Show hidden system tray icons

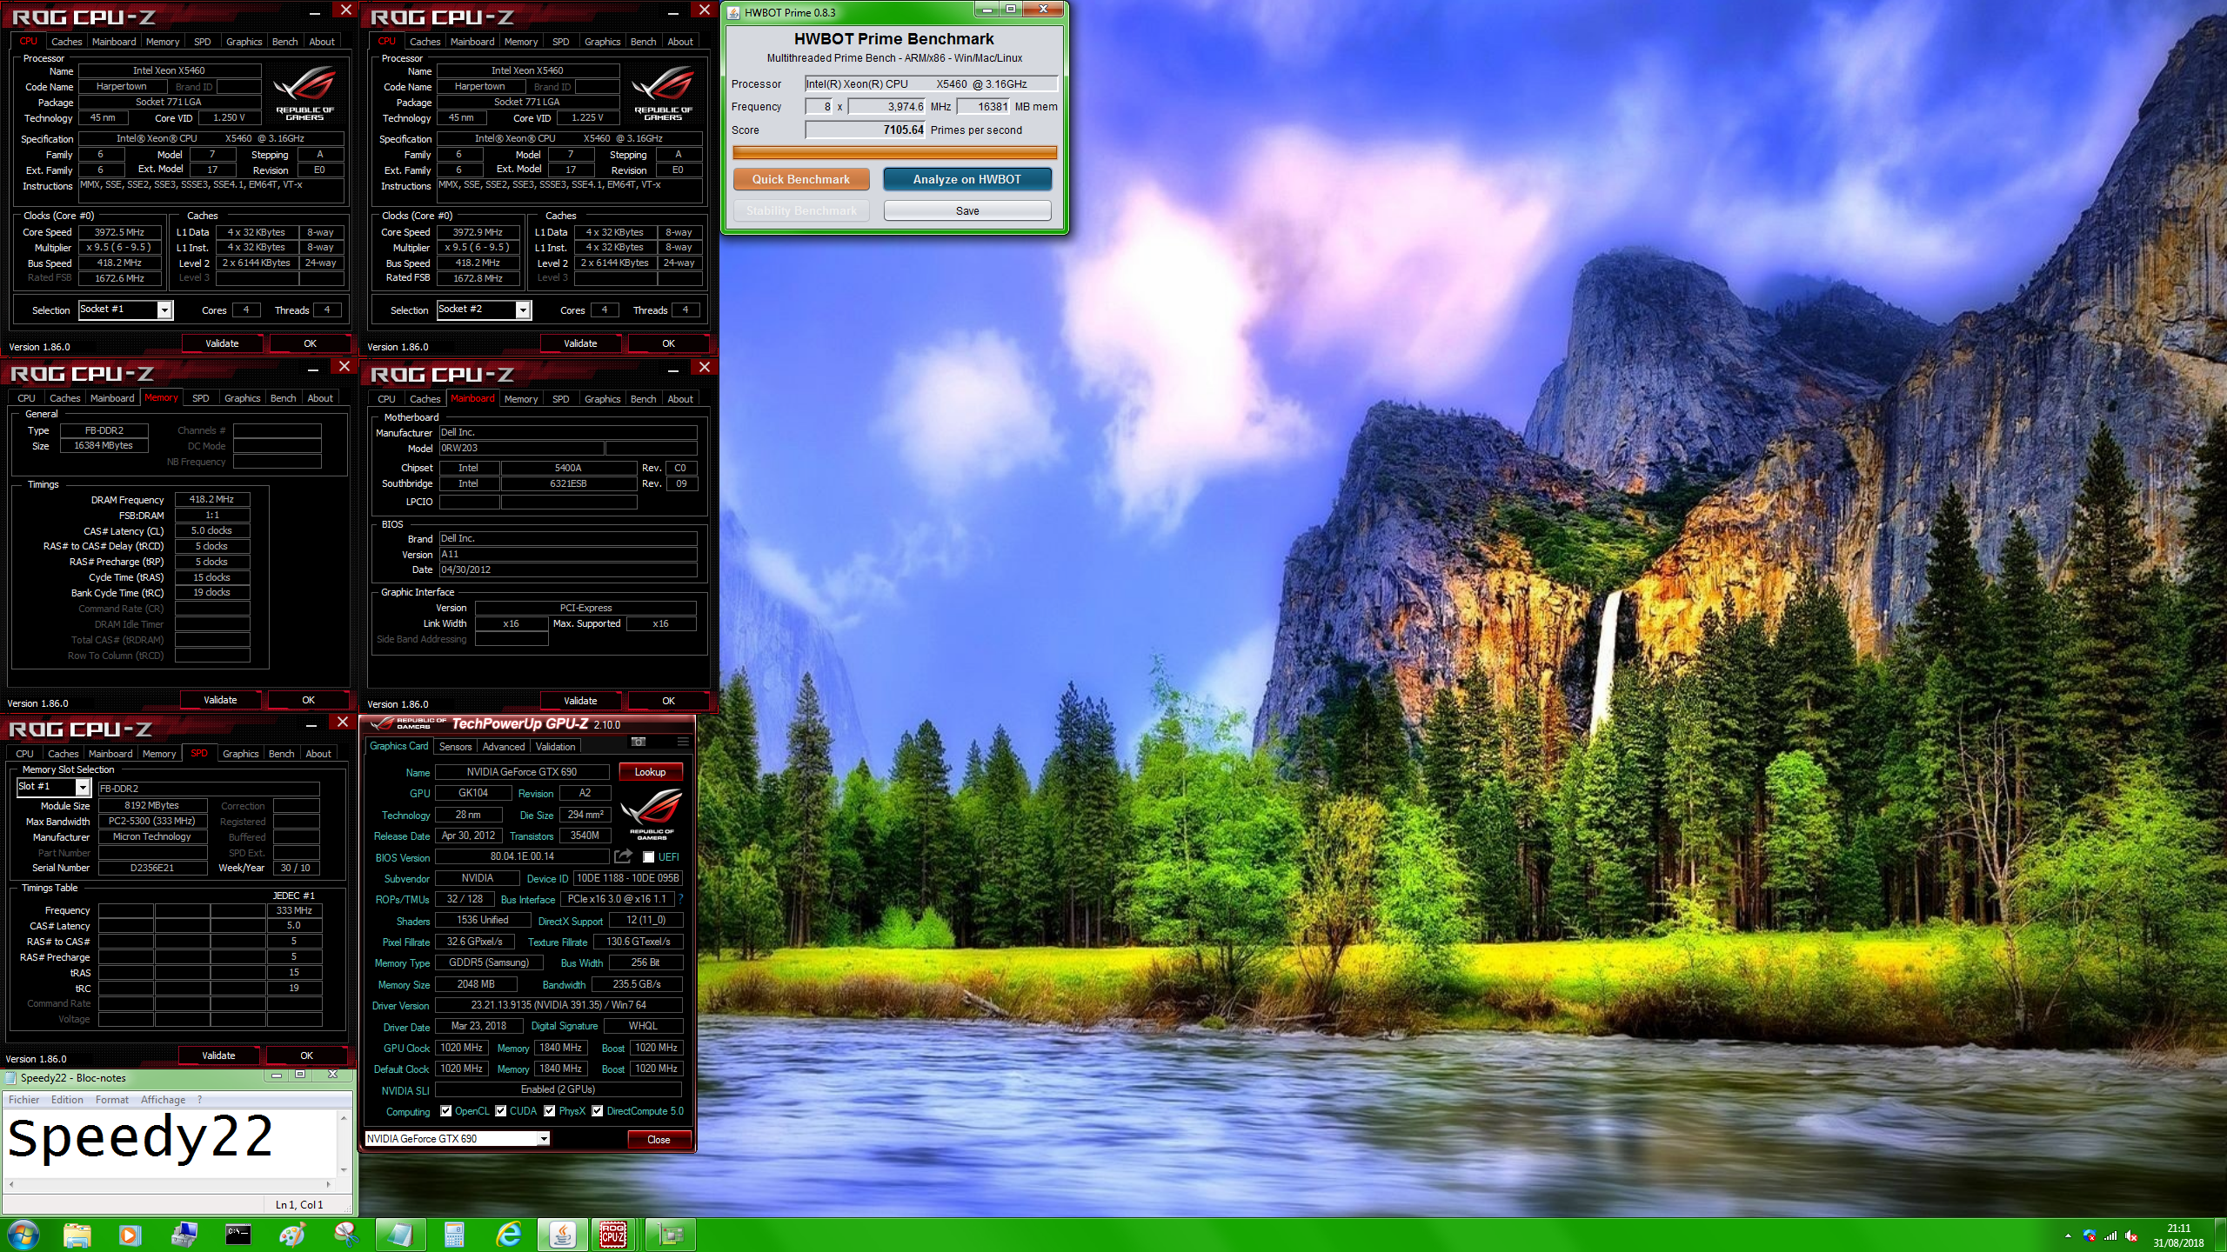2068,1235
